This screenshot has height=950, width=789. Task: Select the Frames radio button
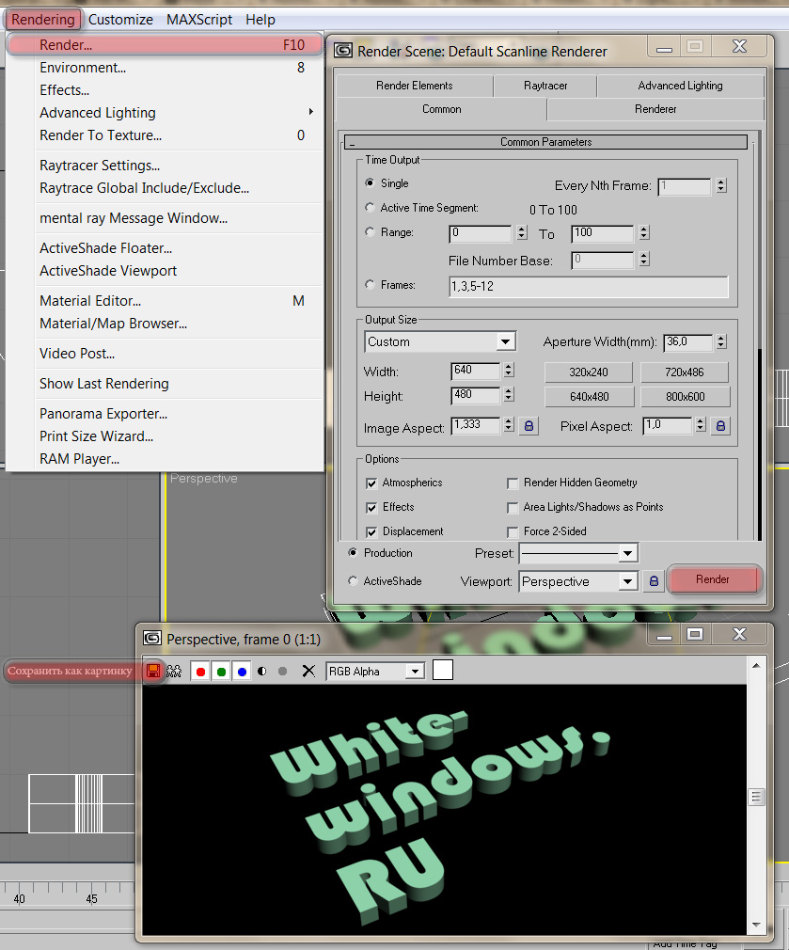pyautogui.click(x=370, y=284)
